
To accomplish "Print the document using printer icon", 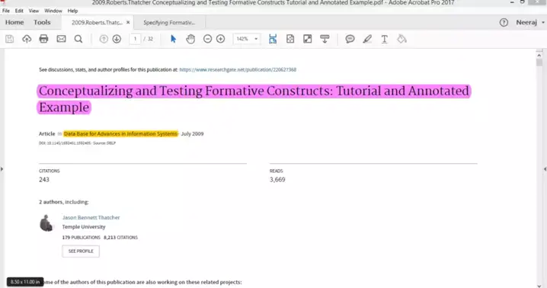I will coord(43,39).
